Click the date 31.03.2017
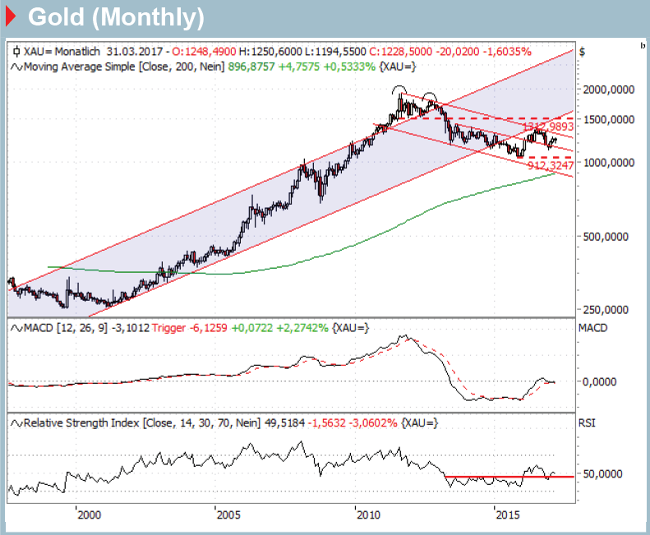This screenshot has height=535, width=650. click(135, 52)
